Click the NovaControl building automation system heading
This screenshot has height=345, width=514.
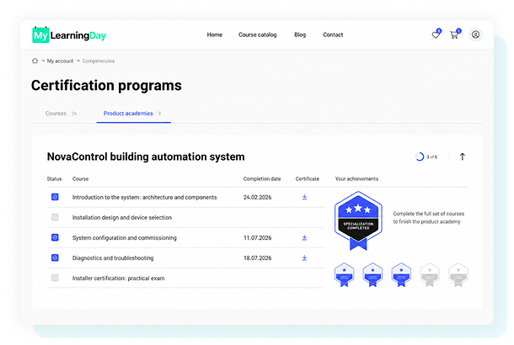(146, 157)
